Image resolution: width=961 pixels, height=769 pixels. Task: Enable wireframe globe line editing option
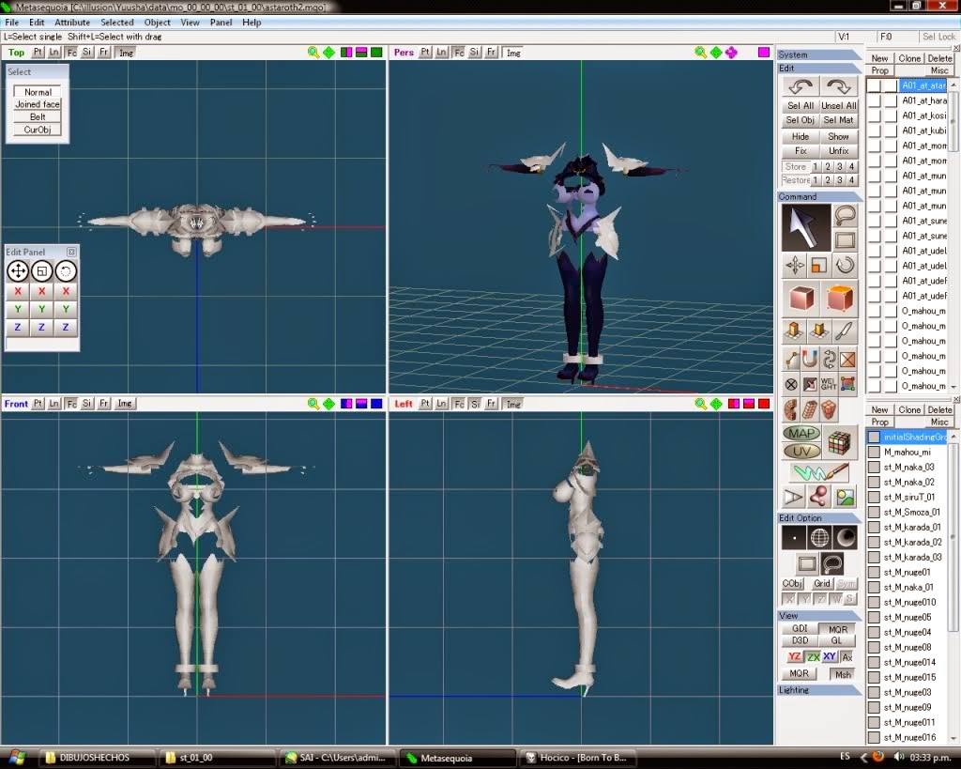[x=820, y=538]
